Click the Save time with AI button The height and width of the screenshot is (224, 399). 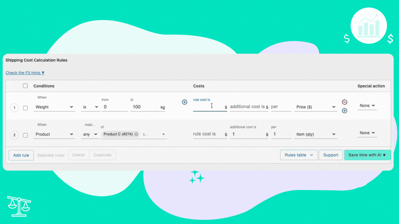tap(367, 155)
